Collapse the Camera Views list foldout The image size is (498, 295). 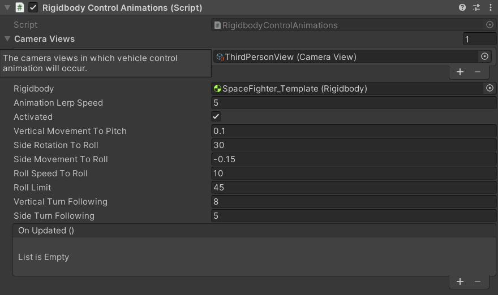(x=7, y=39)
